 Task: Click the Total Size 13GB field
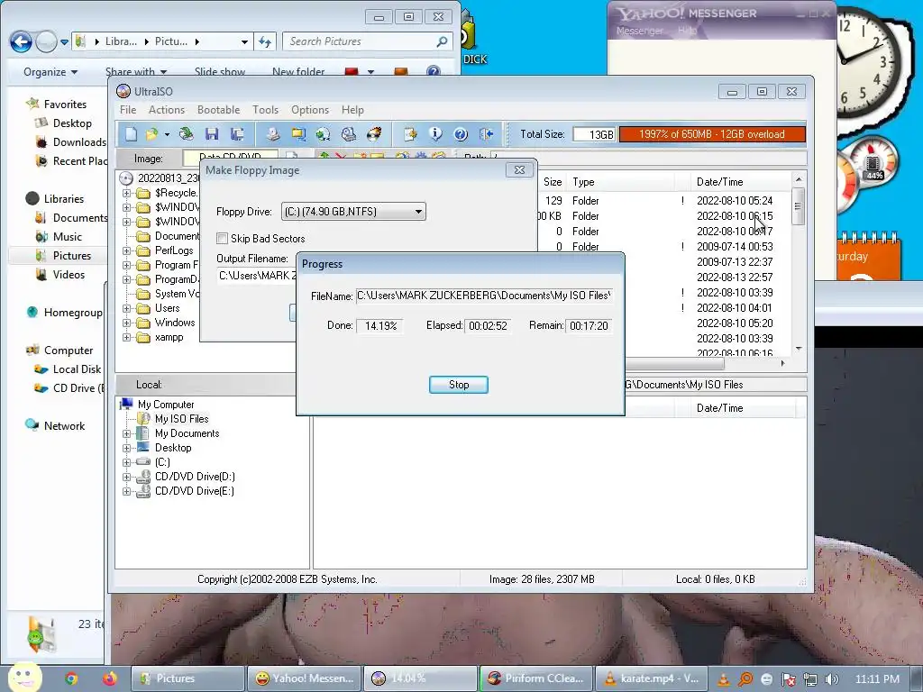point(594,135)
